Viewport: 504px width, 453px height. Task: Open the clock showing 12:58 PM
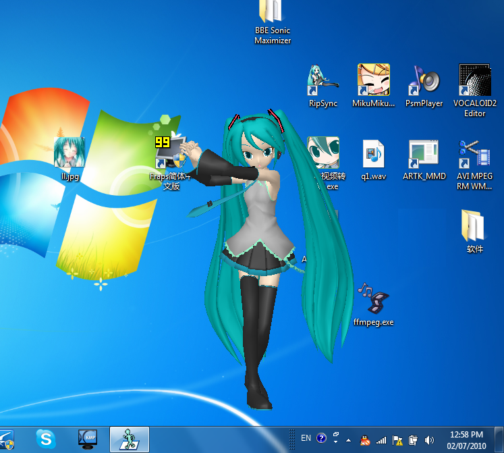tap(466, 440)
